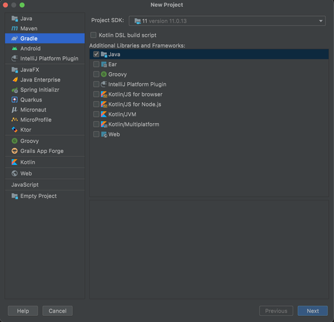Image resolution: width=334 pixels, height=322 pixels.
Task: Click 'IntelliJ Platform Plugin' framework label
Action: click(x=137, y=84)
